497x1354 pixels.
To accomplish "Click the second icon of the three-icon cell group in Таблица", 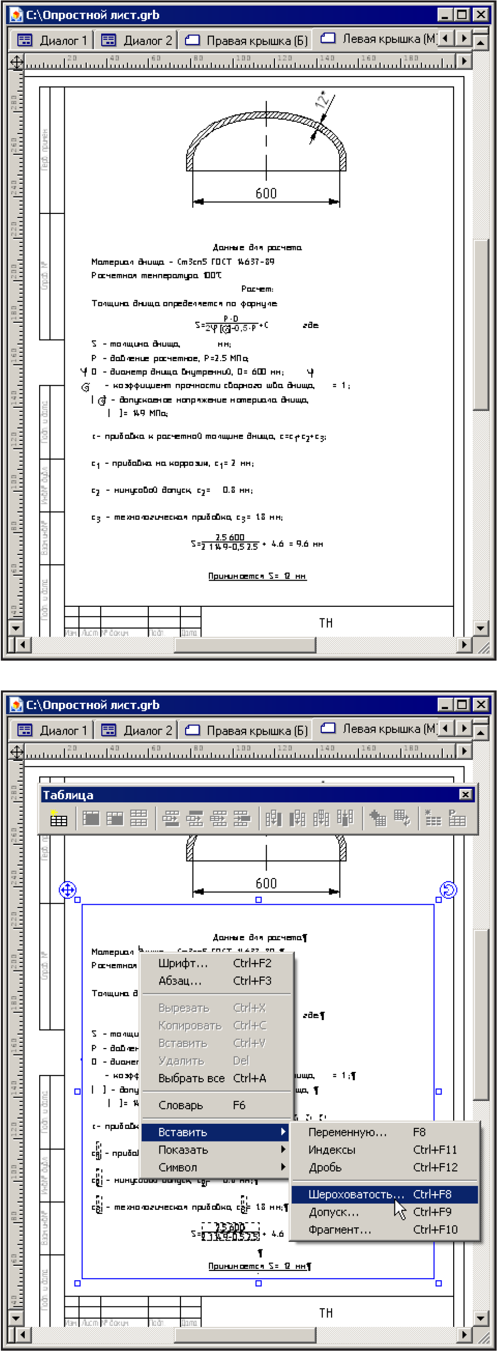I will 114,818.
